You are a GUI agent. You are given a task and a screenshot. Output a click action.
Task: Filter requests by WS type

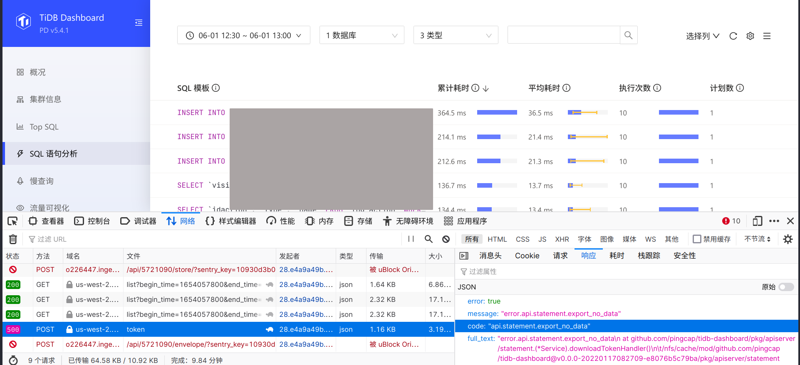pyautogui.click(x=651, y=239)
